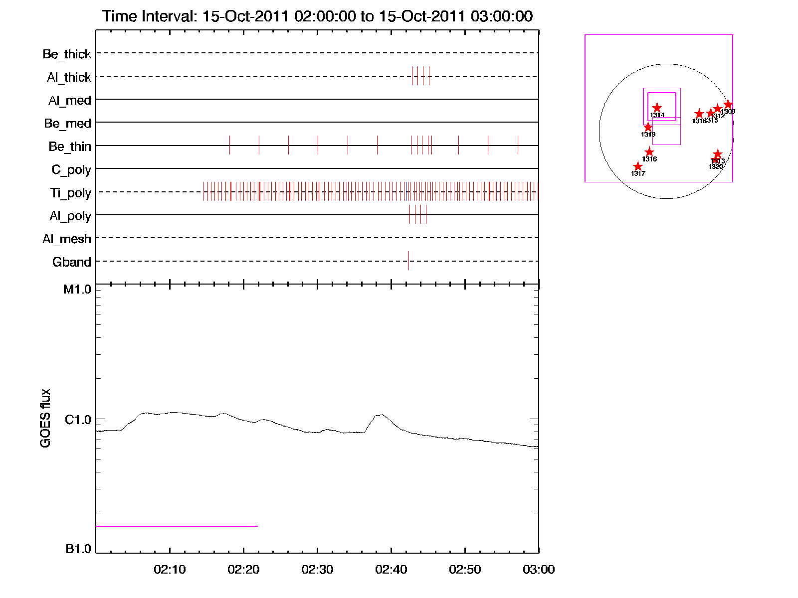The height and width of the screenshot is (598, 798).
Task: Select the star marking region 1312
Action: pyautogui.click(x=717, y=109)
